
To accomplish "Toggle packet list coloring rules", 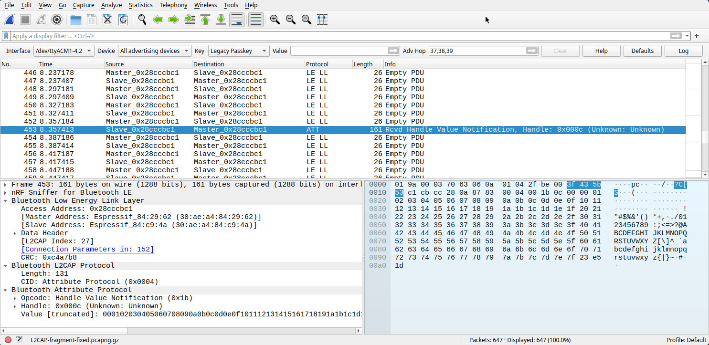I will click(256, 20).
